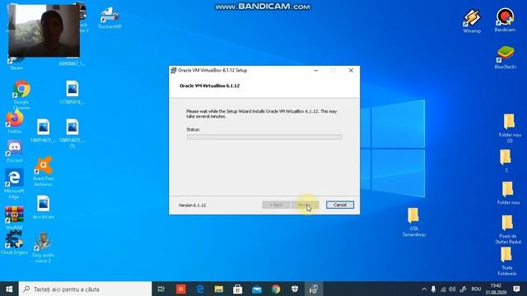Open network status in system tray
This screenshot has width=527, height=296.
pos(443,289)
